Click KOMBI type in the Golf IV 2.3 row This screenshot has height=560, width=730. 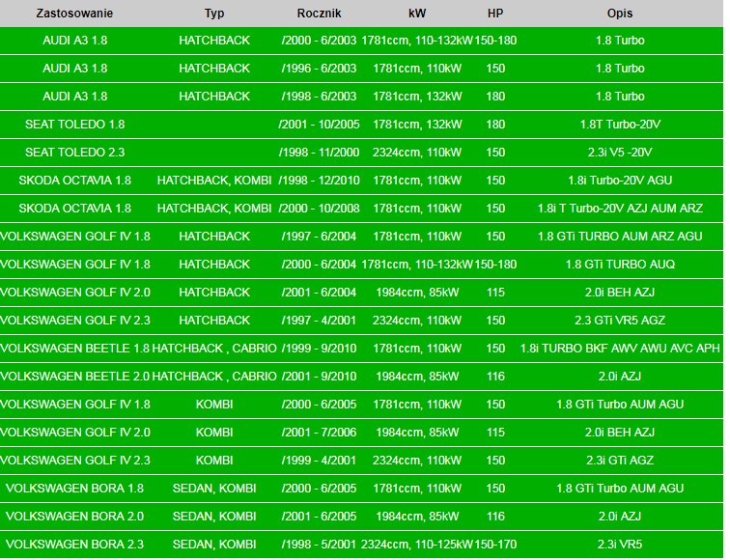coord(214,460)
